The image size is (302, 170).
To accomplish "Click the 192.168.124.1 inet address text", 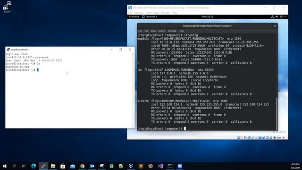I will pos(167,104).
